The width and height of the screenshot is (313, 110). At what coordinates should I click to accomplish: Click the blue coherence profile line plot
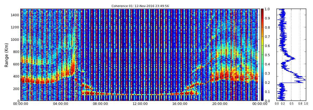(291, 55)
